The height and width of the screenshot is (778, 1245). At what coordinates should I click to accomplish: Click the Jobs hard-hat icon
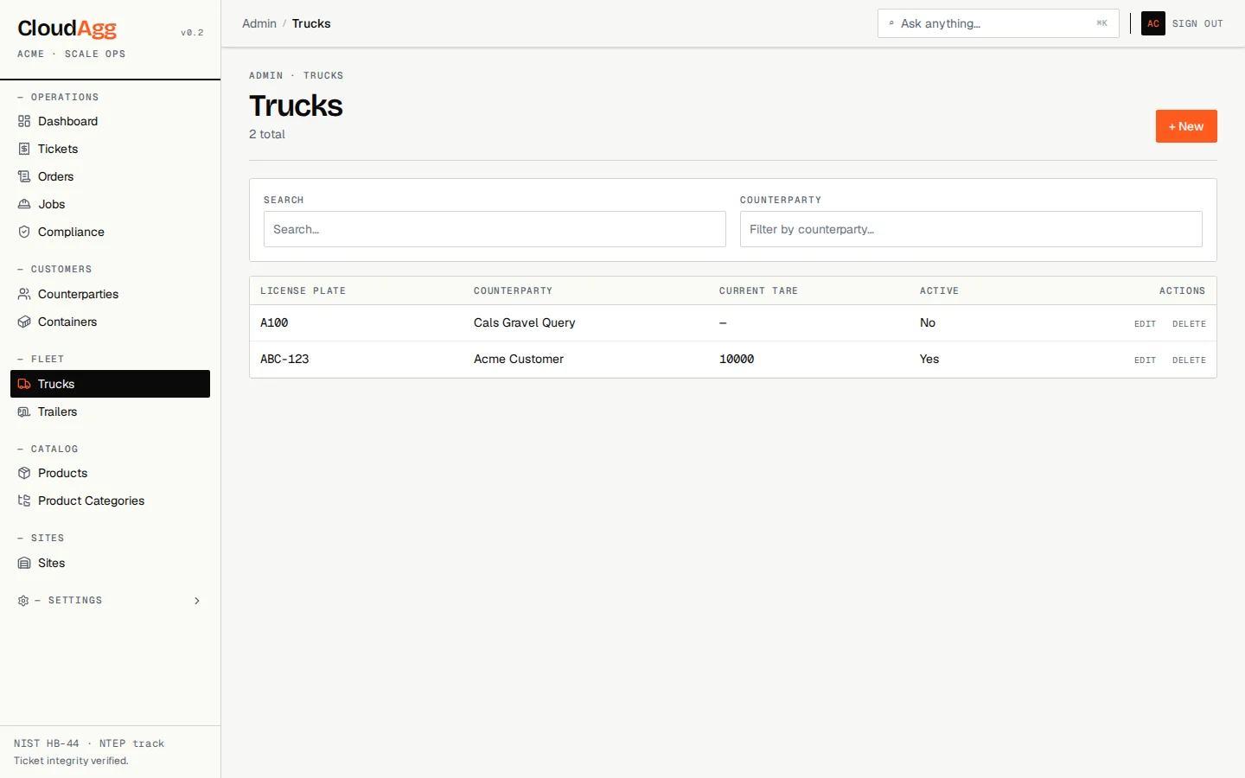tap(24, 204)
